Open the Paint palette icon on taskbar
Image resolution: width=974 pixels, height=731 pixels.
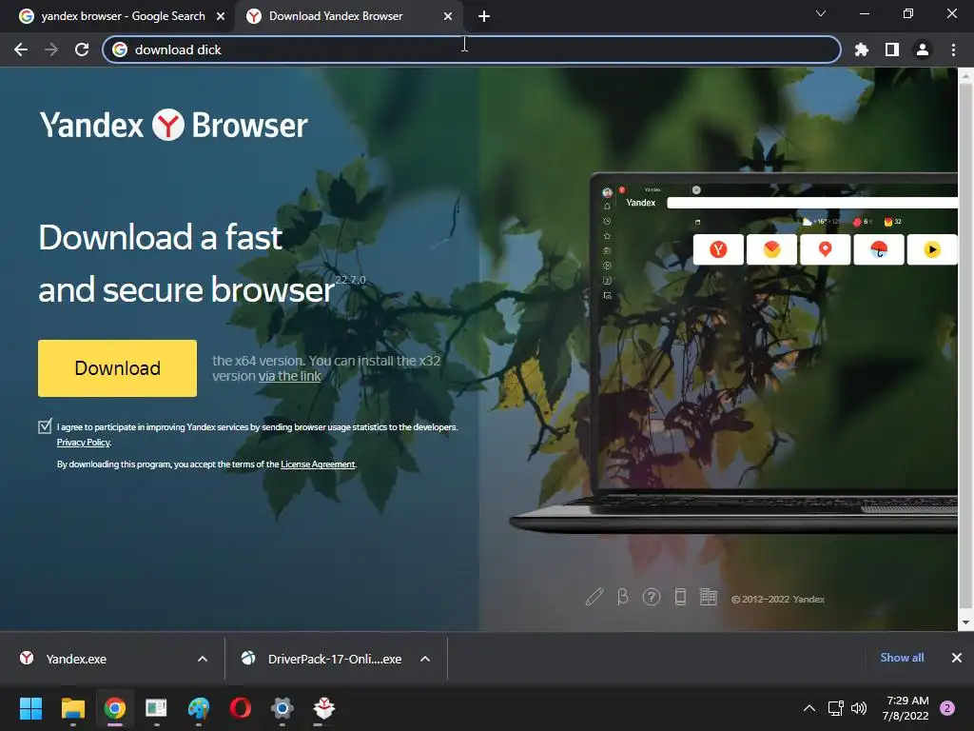(198, 708)
